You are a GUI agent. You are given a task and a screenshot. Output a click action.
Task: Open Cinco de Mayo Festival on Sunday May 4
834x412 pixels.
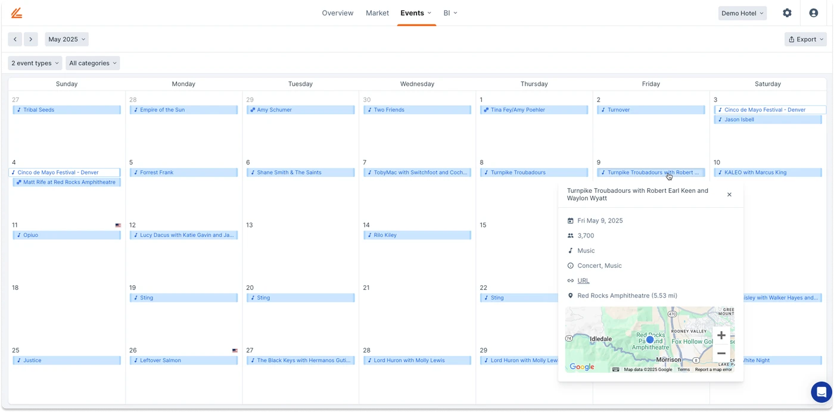tap(64, 173)
